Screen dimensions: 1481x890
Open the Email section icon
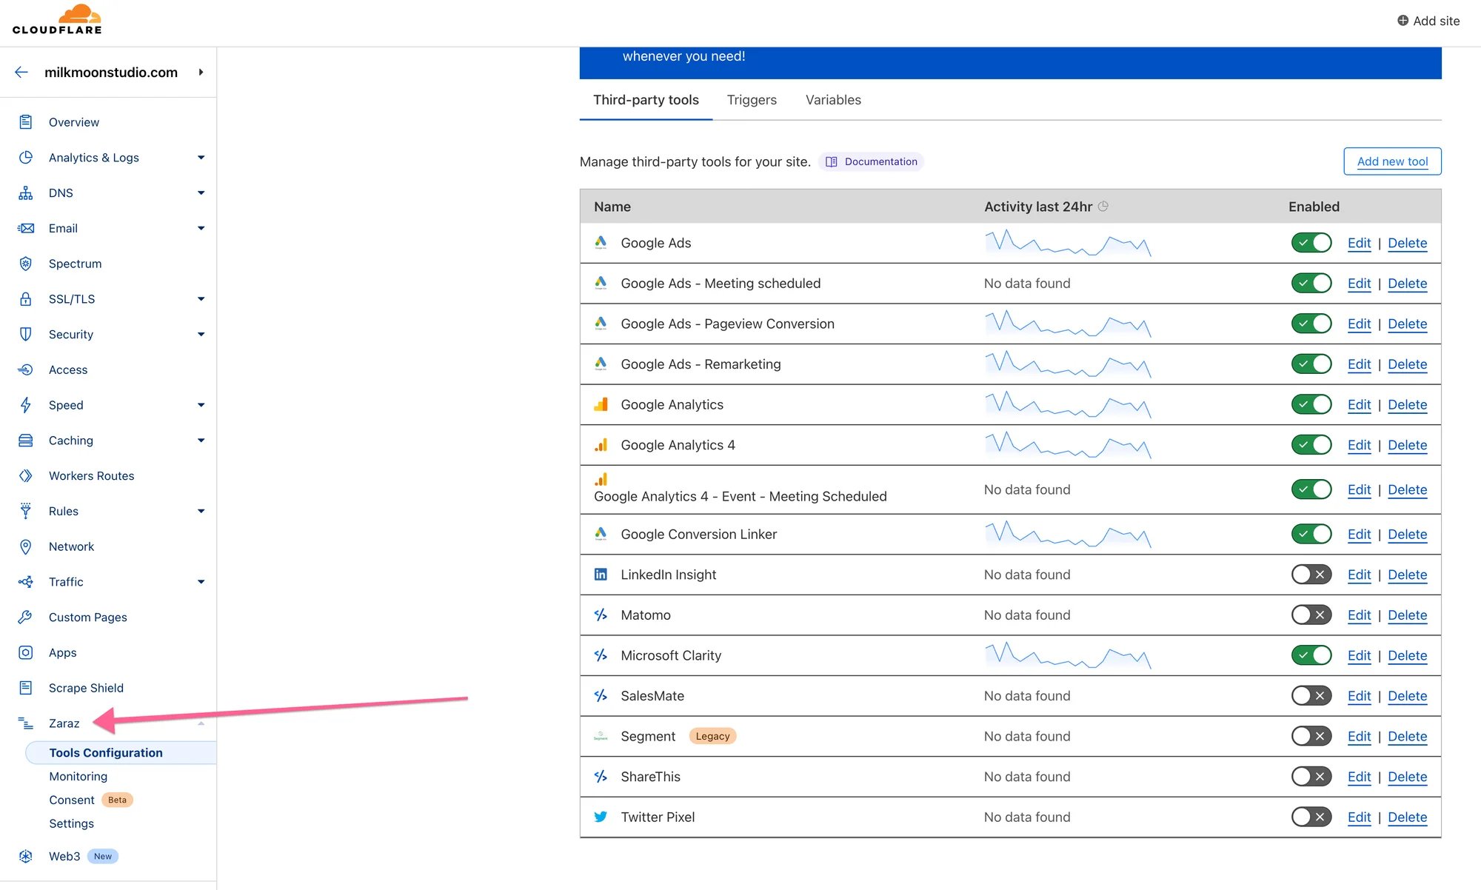click(x=25, y=228)
